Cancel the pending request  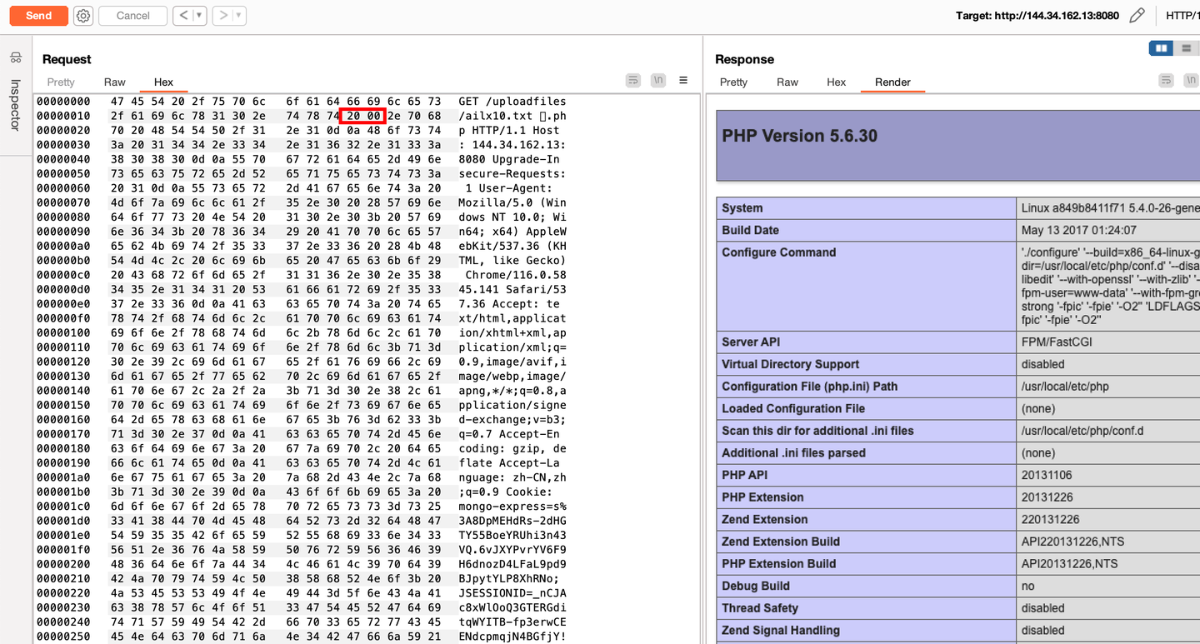pyautogui.click(x=132, y=15)
